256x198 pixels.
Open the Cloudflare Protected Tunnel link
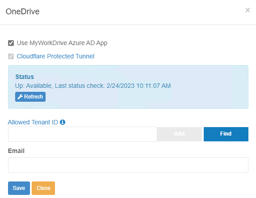(55, 56)
